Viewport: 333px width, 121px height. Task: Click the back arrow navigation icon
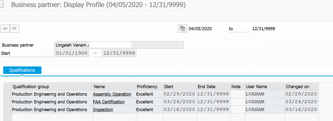(5, 28)
